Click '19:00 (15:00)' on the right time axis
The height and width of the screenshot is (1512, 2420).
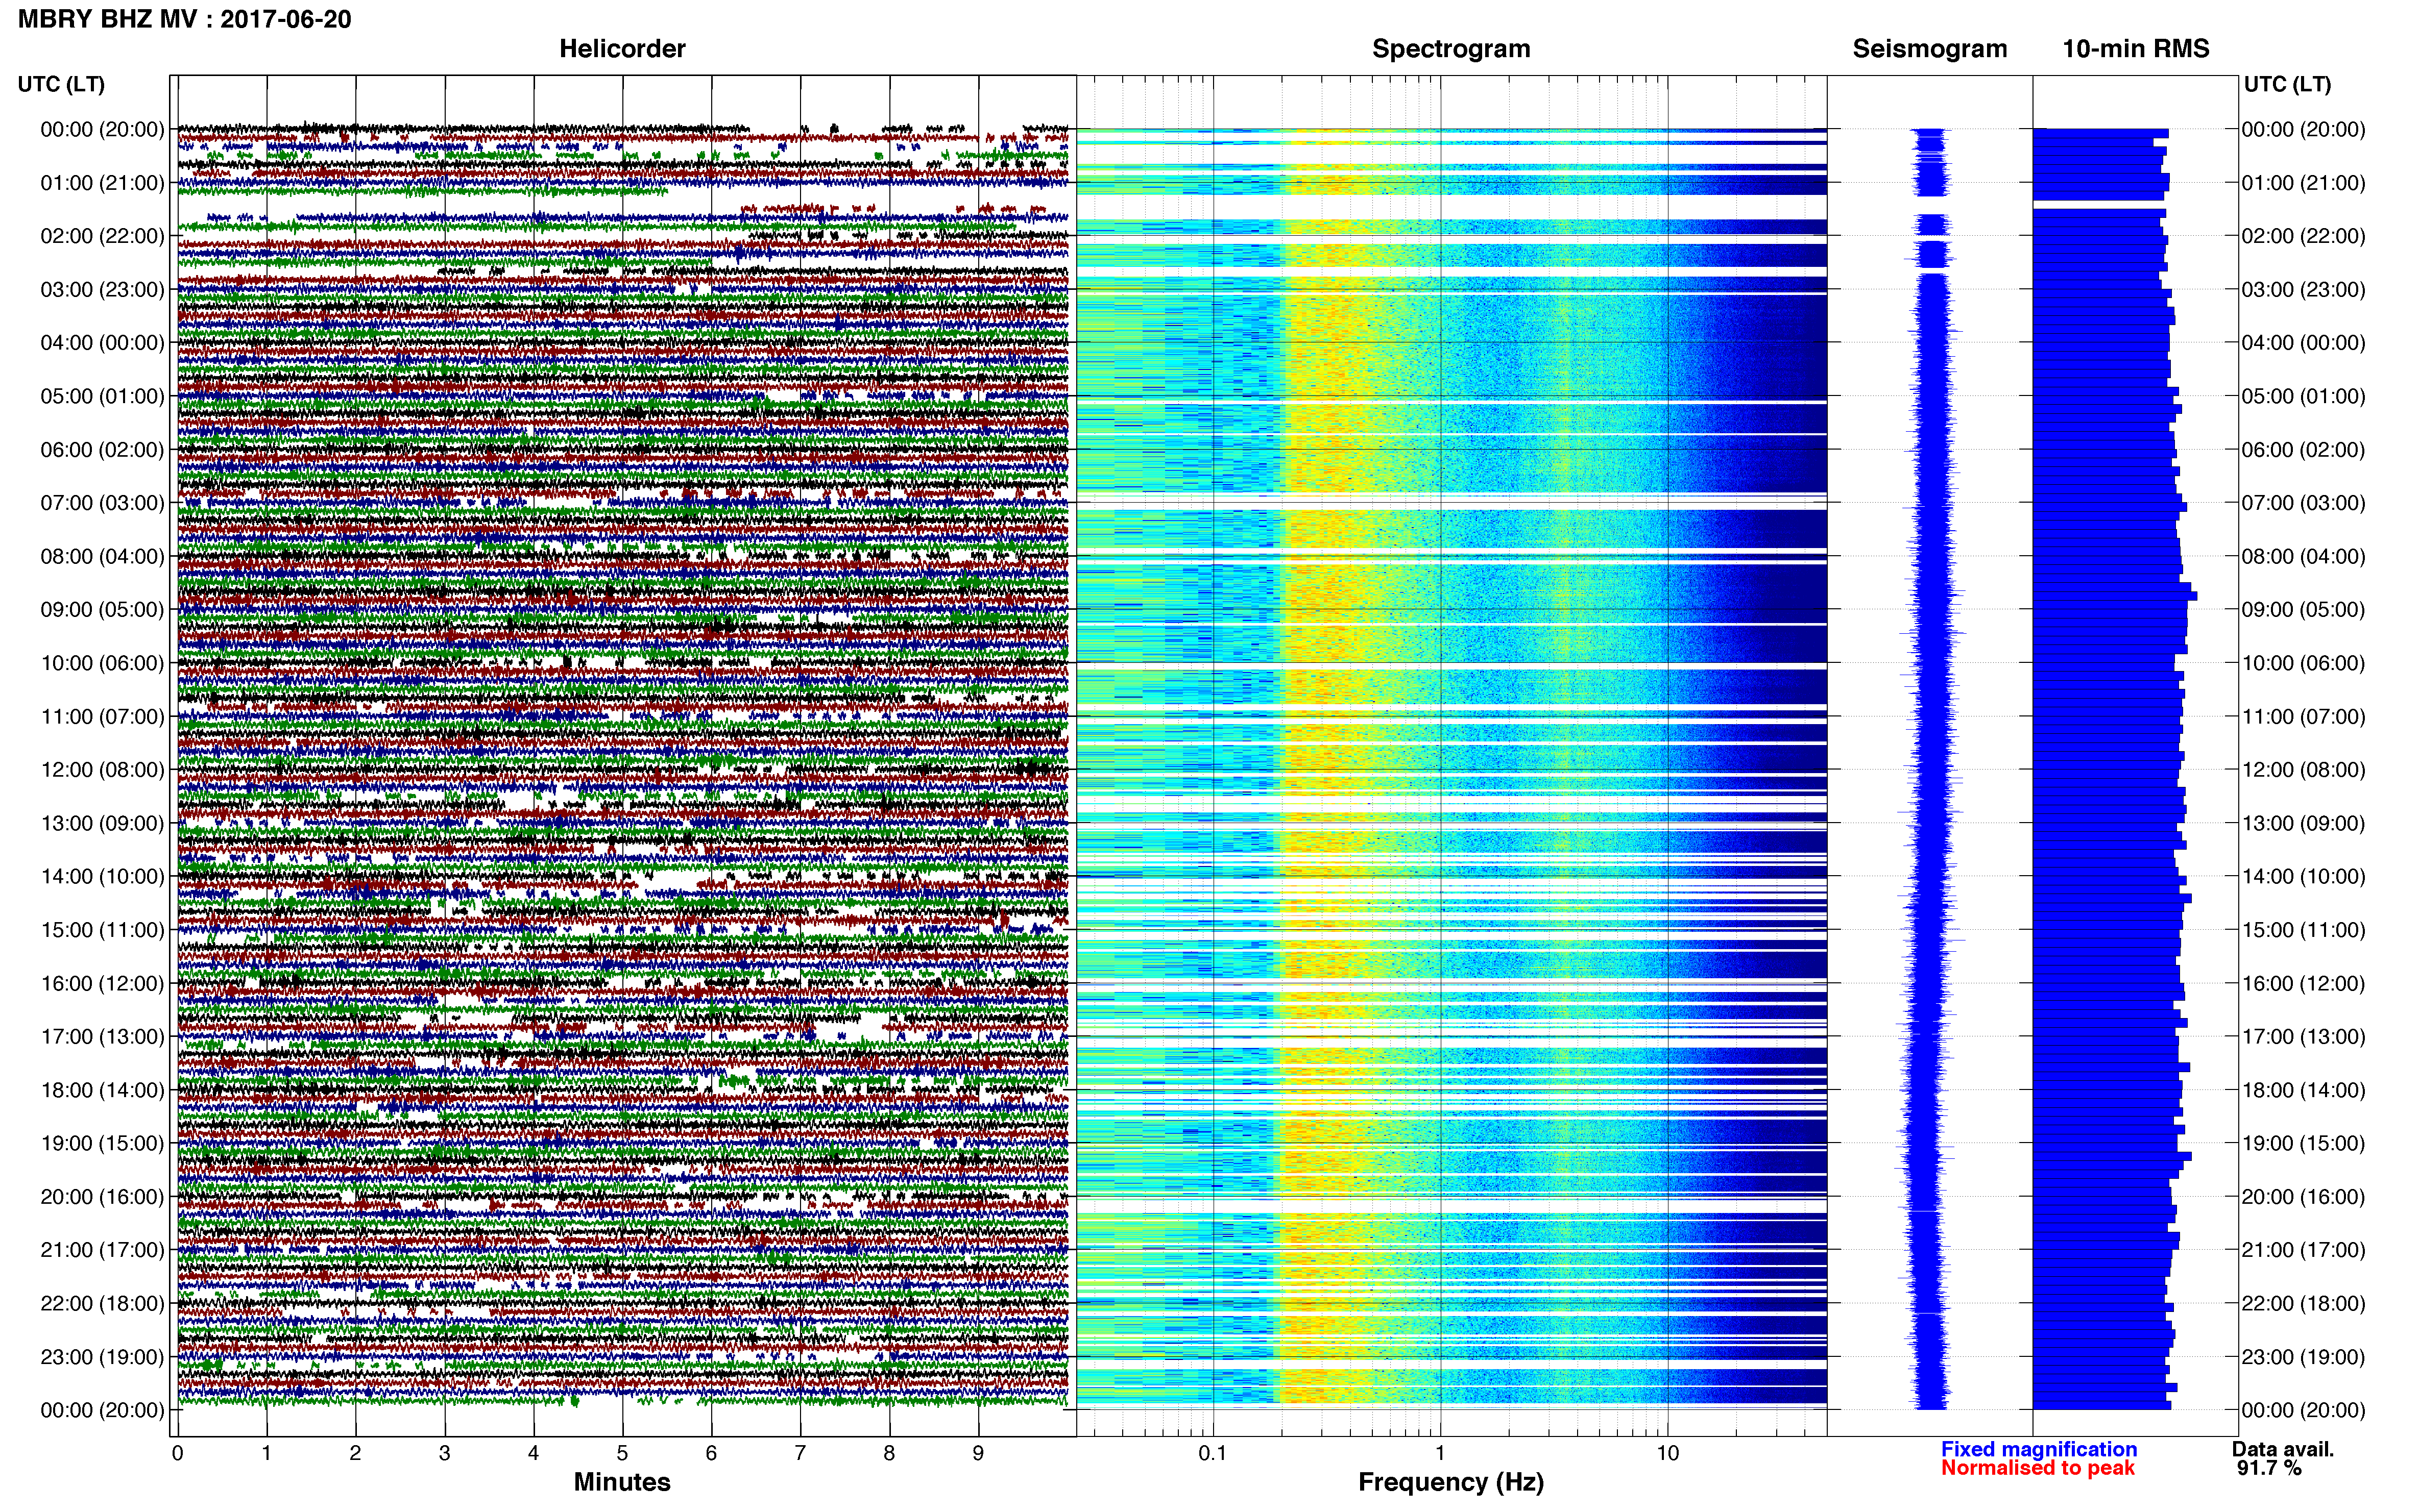pos(2303,1143)
